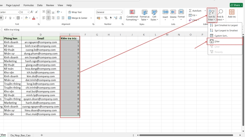Middle align the cell contents
Image resolution: width=245 pixels, height=137 pixels.
pos(48,12)
